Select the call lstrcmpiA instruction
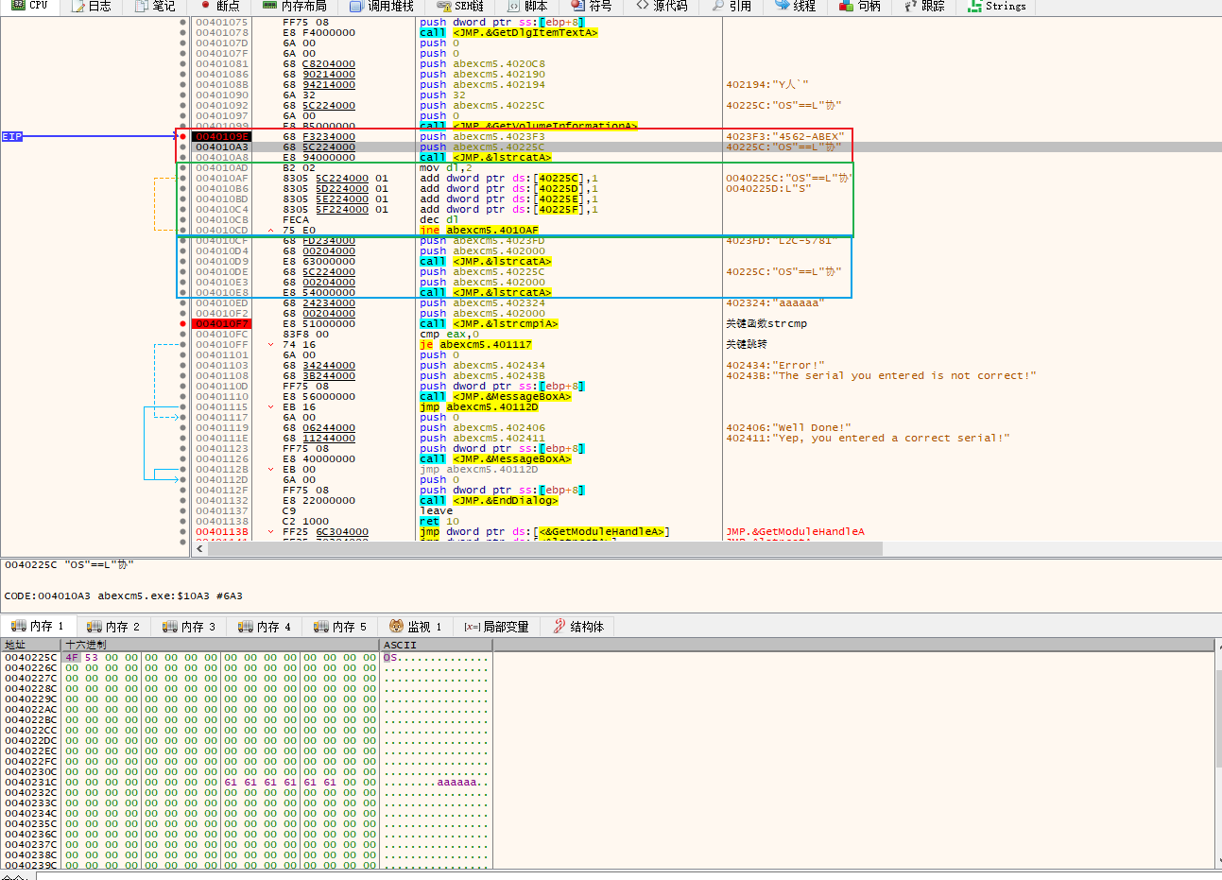This screenshot has height=880, width=1222. 489,323
